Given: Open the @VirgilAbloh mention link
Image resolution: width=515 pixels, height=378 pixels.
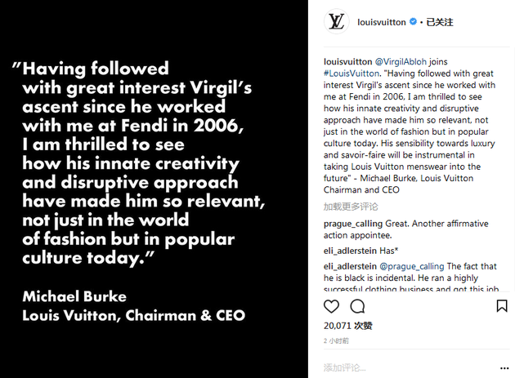Looking at the screenshot, I should [401, 62].
